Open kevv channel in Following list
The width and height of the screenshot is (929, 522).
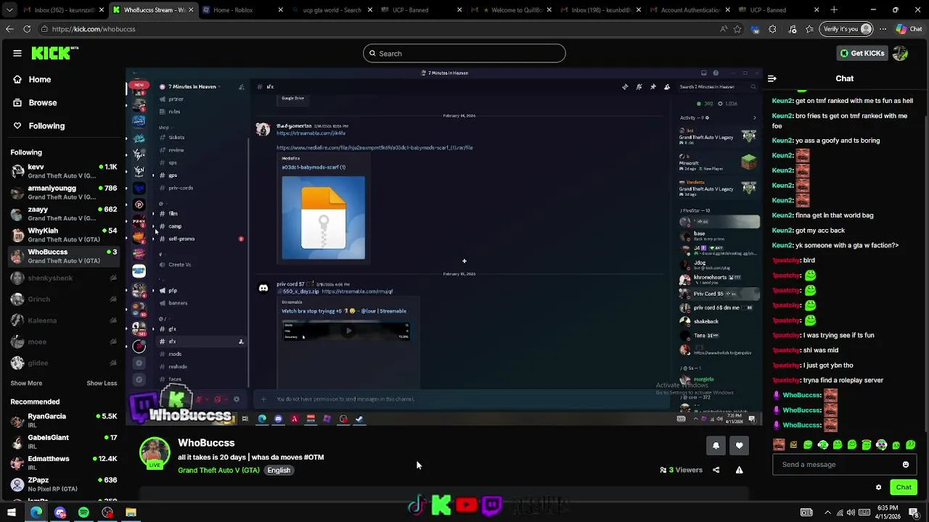click(64, 171)
